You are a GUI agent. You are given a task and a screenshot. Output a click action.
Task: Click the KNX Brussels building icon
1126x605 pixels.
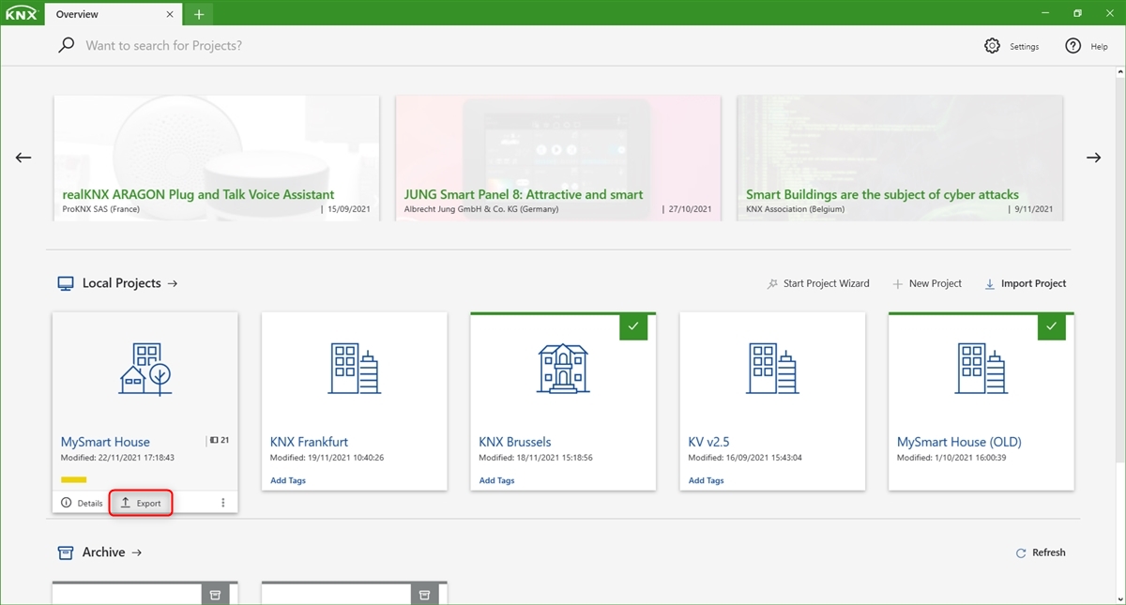pos(563,369)
